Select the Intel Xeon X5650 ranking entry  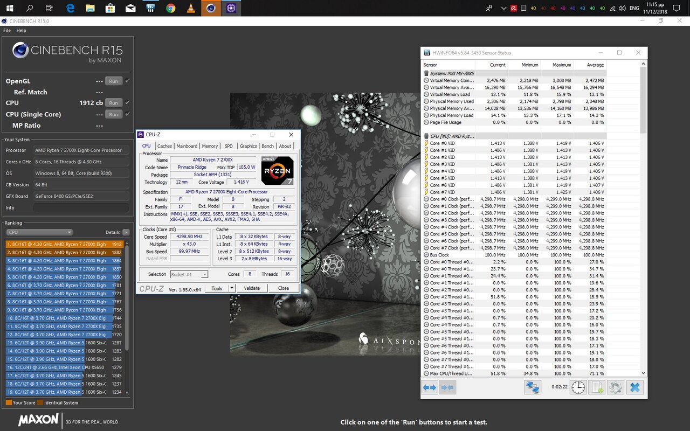tap(64, 367)
